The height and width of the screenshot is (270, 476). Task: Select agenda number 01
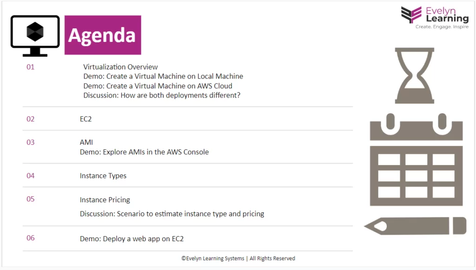click(x=31, y=67)
